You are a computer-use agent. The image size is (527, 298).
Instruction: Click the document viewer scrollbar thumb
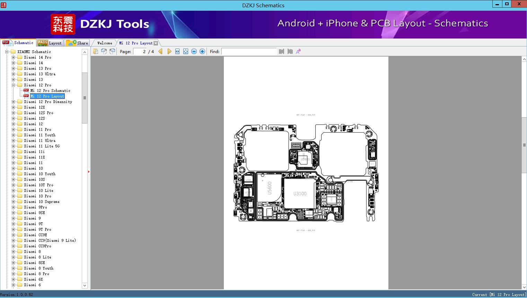click(524, 145)
